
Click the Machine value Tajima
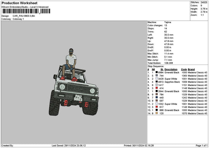[x=168, y=22]
